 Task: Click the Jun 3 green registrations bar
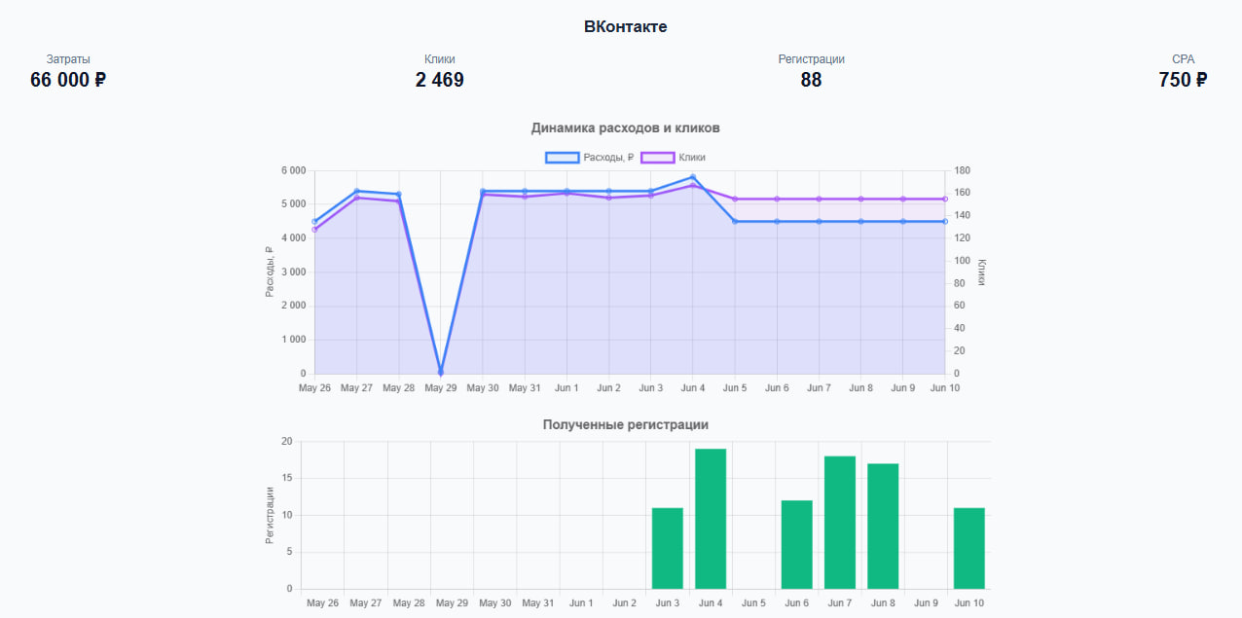tap(668, 548)
